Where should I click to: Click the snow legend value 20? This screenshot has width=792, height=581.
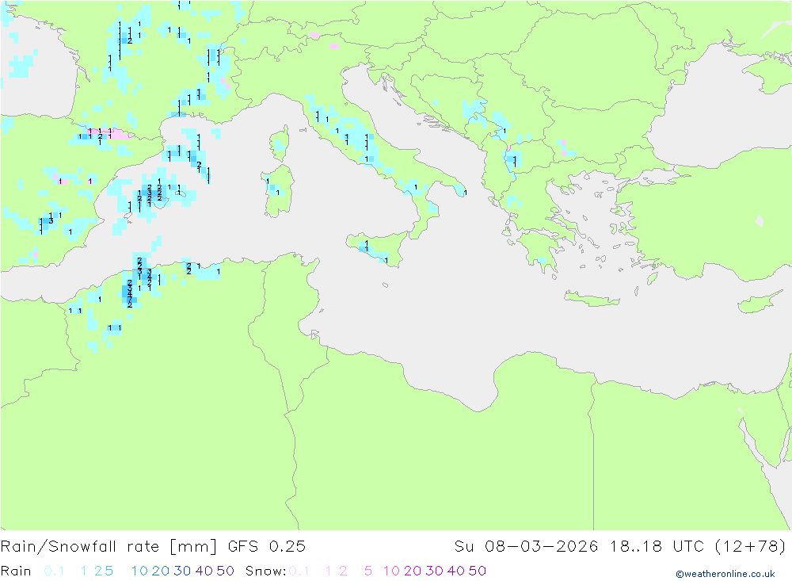pos(413,571)
